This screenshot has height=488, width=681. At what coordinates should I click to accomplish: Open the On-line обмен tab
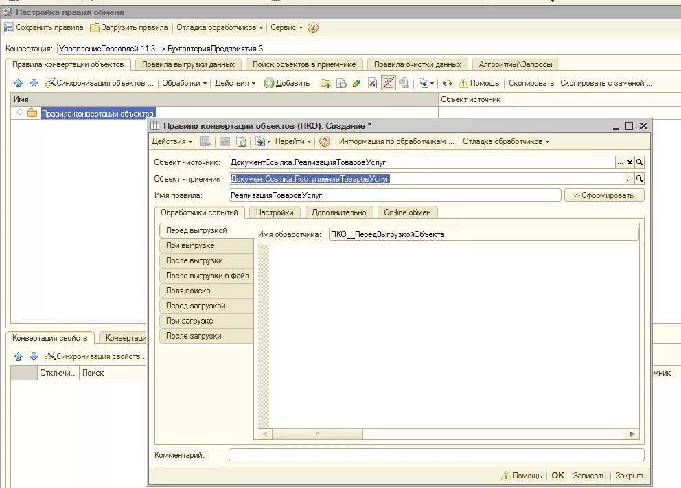pos(407,212)
